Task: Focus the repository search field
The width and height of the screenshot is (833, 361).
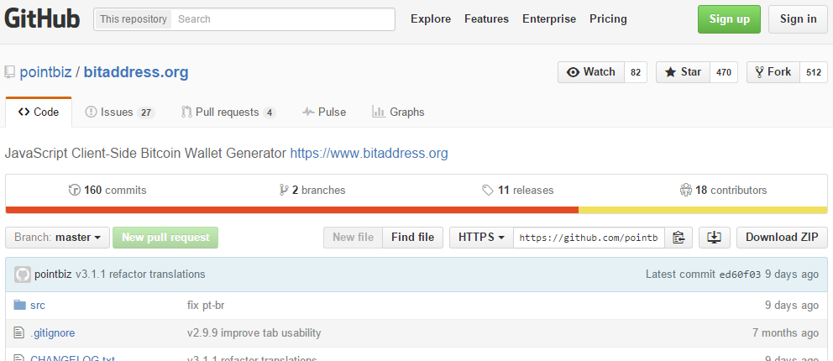Action: click(x=284, y=19)
